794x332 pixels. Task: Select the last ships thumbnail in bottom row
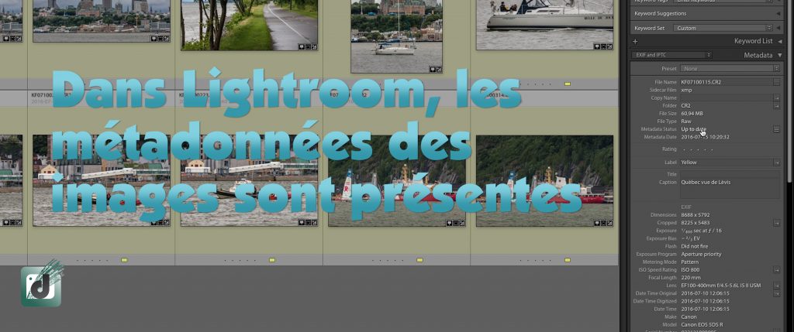coord(544,180)
